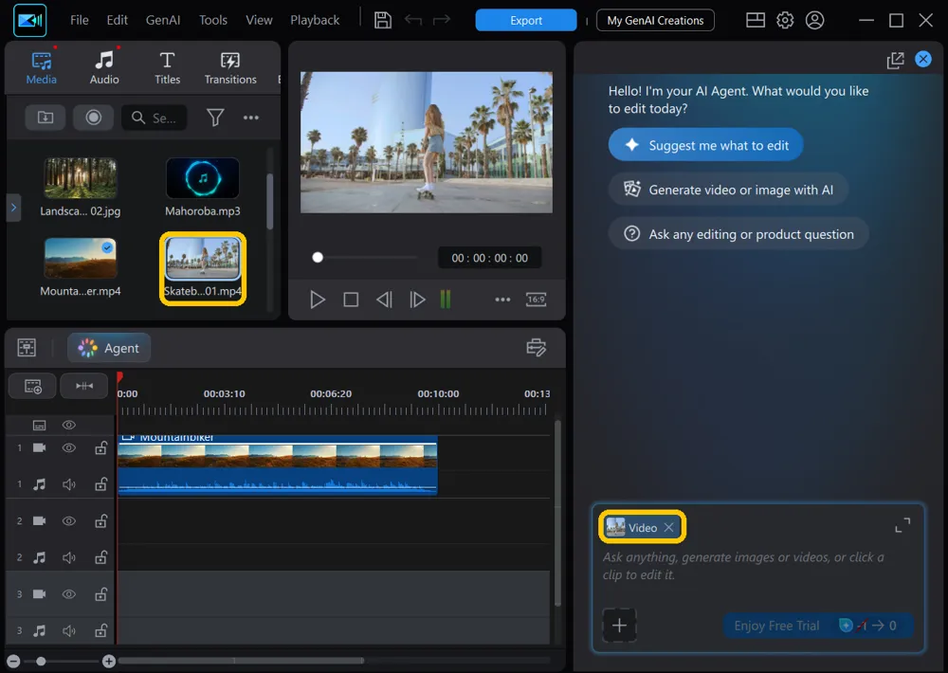Open the media library filter

point(215,118)
